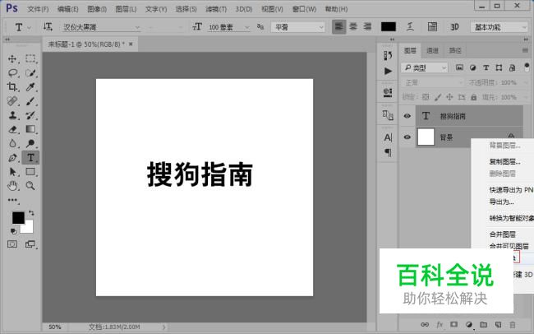
Task: Open the font family dropdown 汉仪大黑简
Action: click(101, 27)
